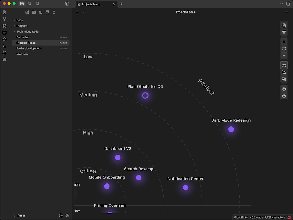The image size is (293, 220).
Task: Click the templates copy icon in ribbon
Action: tap(4, 39)
